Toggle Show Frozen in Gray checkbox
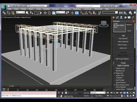Image resolution: width=137 pixels, height=102 pixels. point(115,85)
